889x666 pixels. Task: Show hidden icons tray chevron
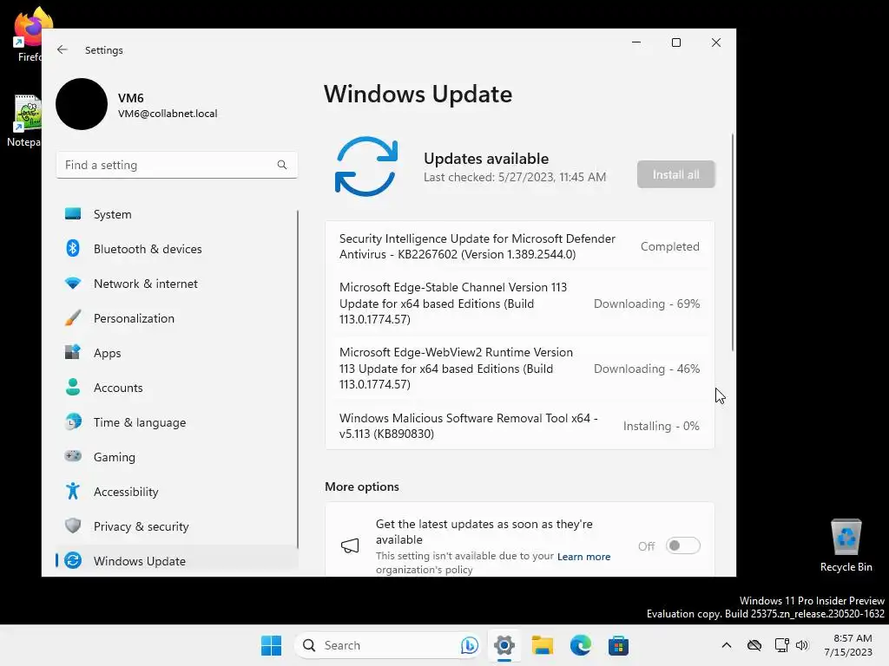click(x=727, y=645)
